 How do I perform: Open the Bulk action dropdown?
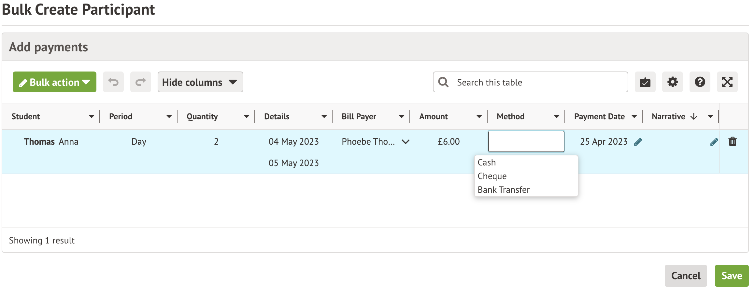[54, 82]
